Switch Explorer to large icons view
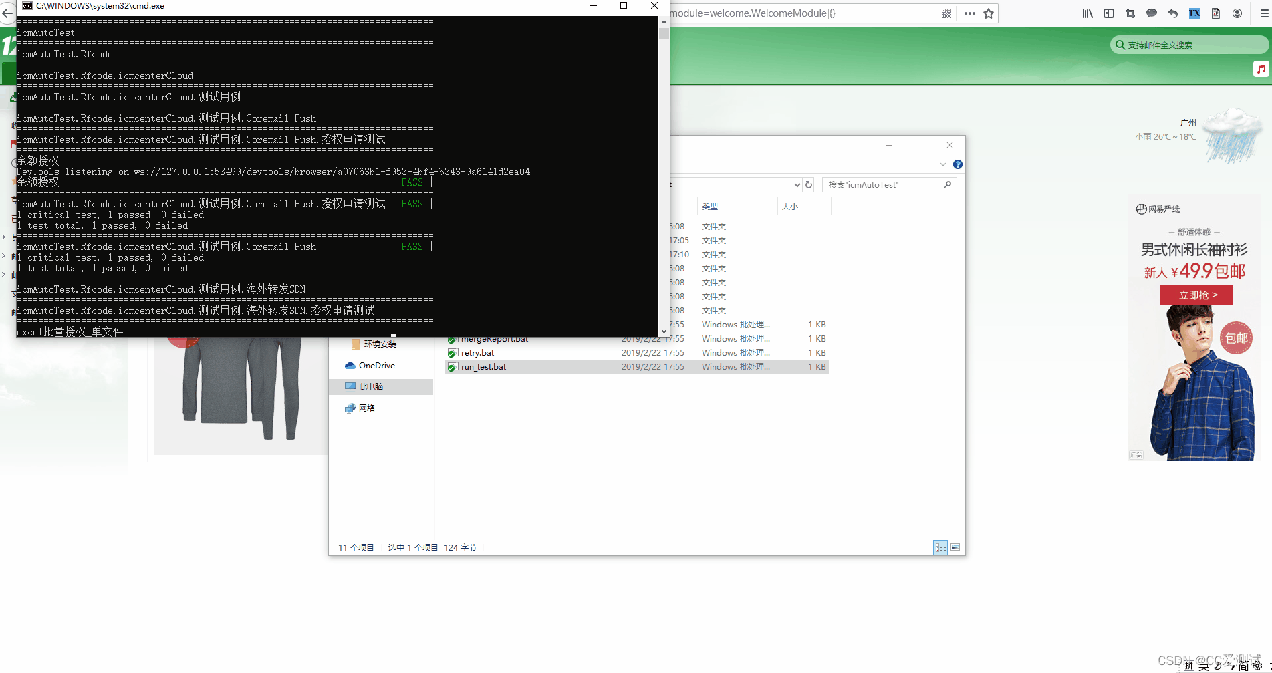Viewport: 1272px width, 673px height. 955,547
